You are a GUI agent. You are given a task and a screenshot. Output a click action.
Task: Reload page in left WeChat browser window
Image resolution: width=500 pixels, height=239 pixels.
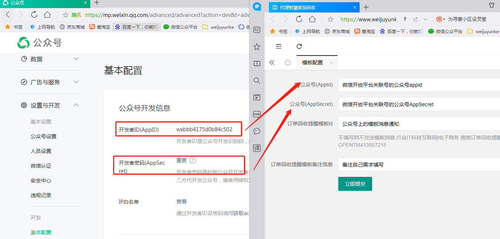pyautogui.click(x=34, y=15)
